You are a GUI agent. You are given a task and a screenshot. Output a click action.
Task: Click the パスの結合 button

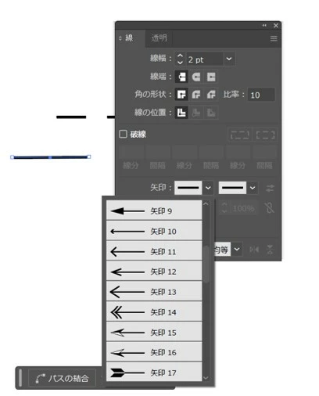tap(62, 378)
